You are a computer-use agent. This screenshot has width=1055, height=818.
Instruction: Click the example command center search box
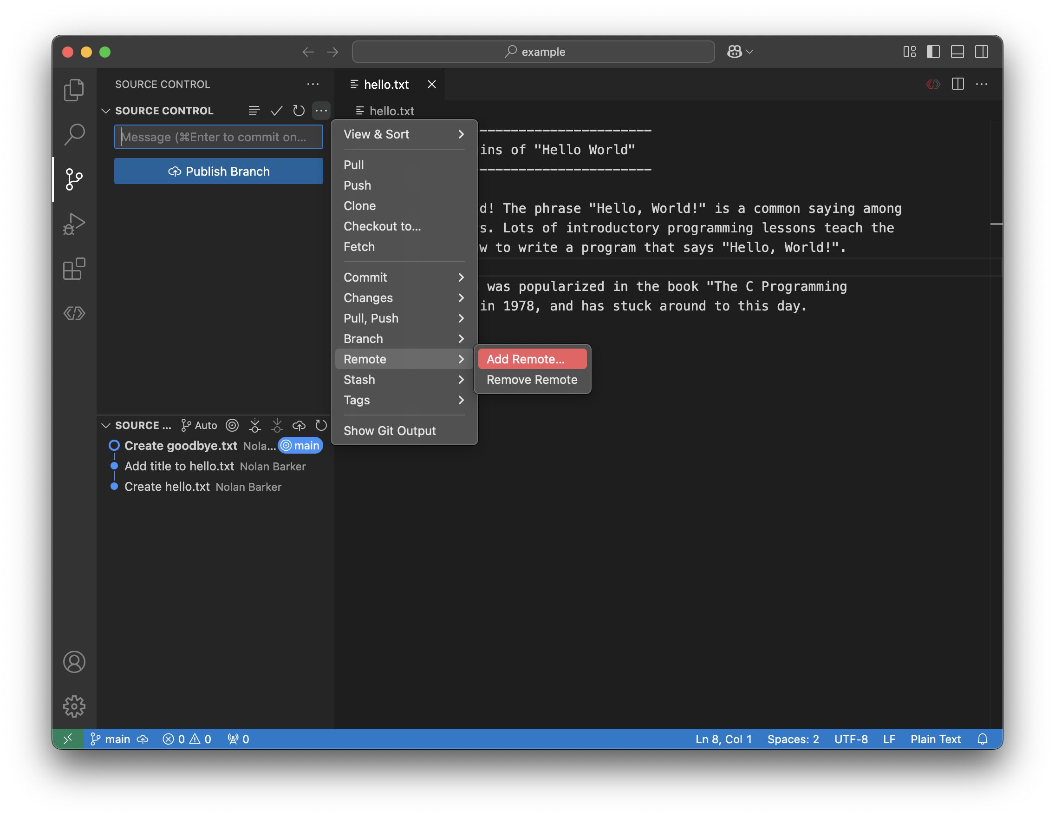point(533,52)
